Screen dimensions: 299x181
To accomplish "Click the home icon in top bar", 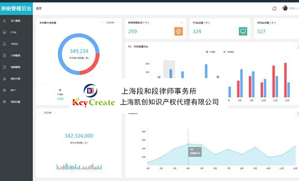I will point(274,9).
